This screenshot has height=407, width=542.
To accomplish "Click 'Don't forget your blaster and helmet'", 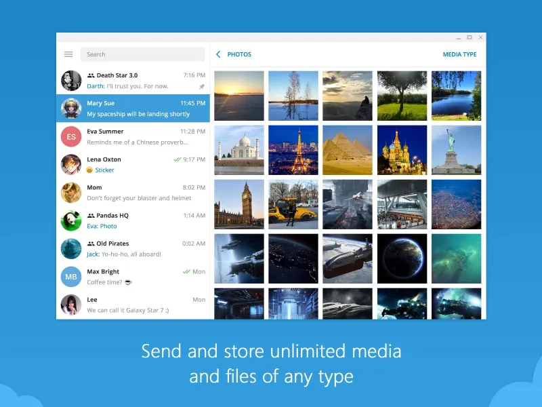I will pos(139,198).
